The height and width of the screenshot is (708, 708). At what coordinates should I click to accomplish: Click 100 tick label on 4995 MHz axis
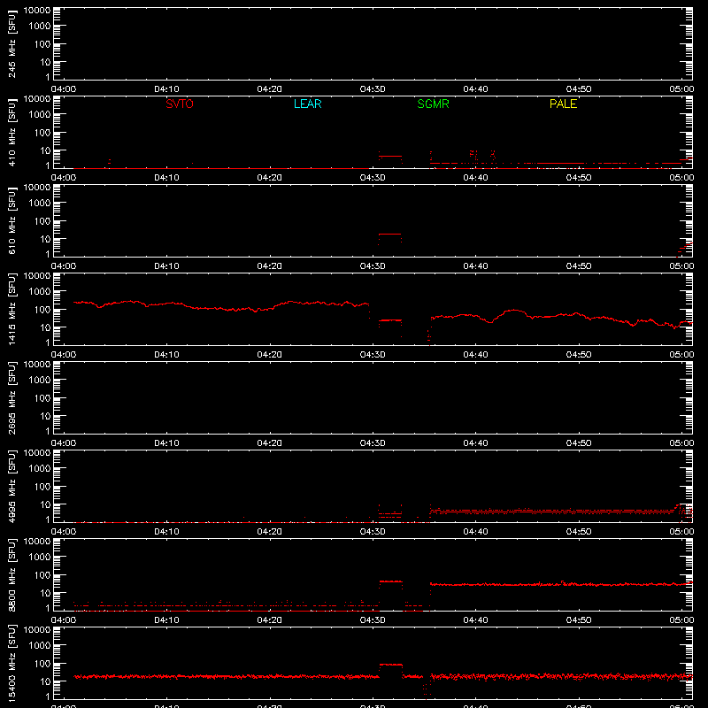tap(42, 487)
